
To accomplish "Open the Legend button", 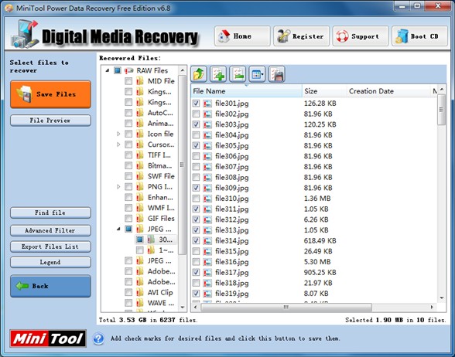I will [50, 262].
